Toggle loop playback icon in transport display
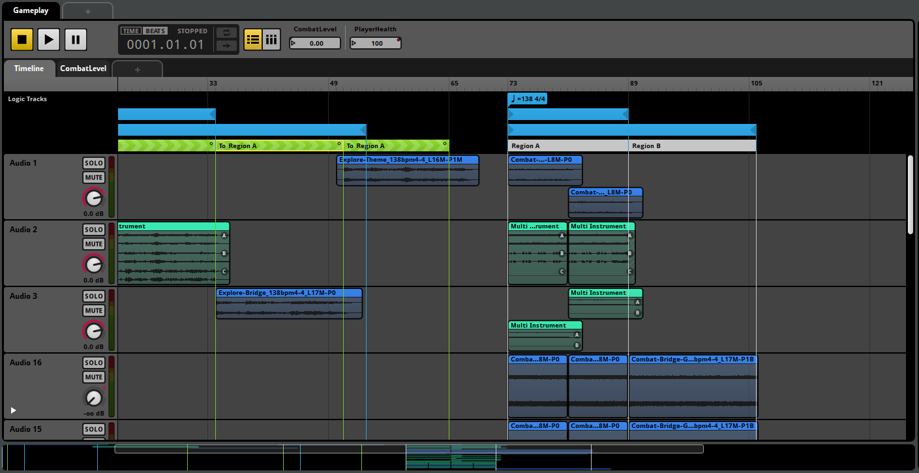919x473 pixels. coord(226,33)
